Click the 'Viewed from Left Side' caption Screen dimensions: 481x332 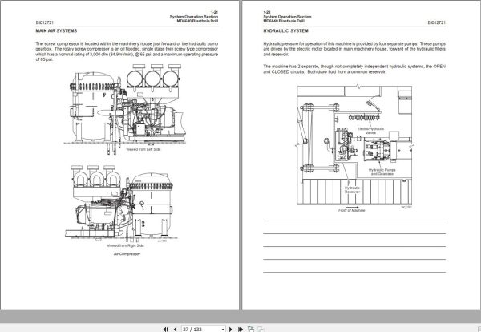coord(143,149)
